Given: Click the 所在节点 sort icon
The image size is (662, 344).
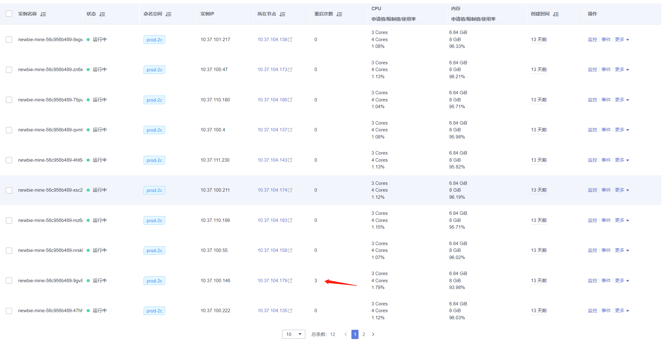Looking at the screenshot, I should (x=282, y=14).
